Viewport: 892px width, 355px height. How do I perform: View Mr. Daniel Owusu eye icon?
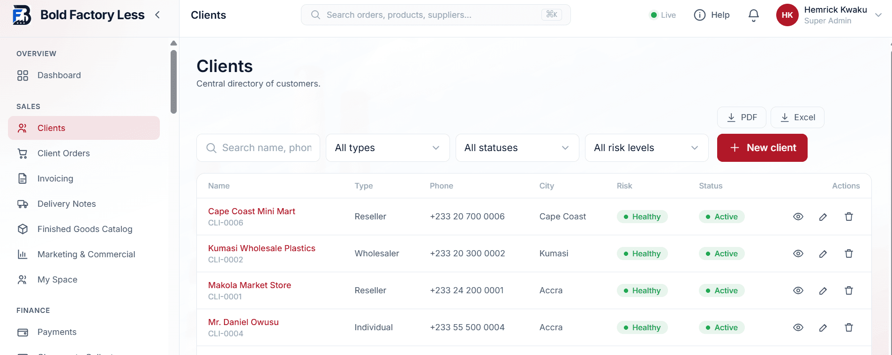798,327
